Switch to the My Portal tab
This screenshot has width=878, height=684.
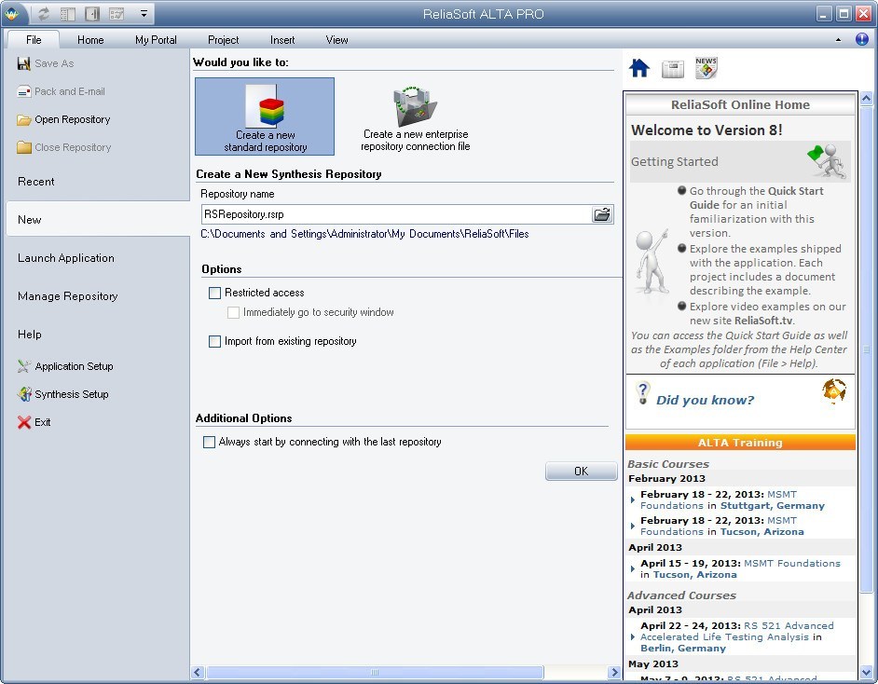[x=156, y=40]
